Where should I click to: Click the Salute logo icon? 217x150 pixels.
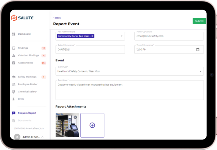tap(14, 18)
